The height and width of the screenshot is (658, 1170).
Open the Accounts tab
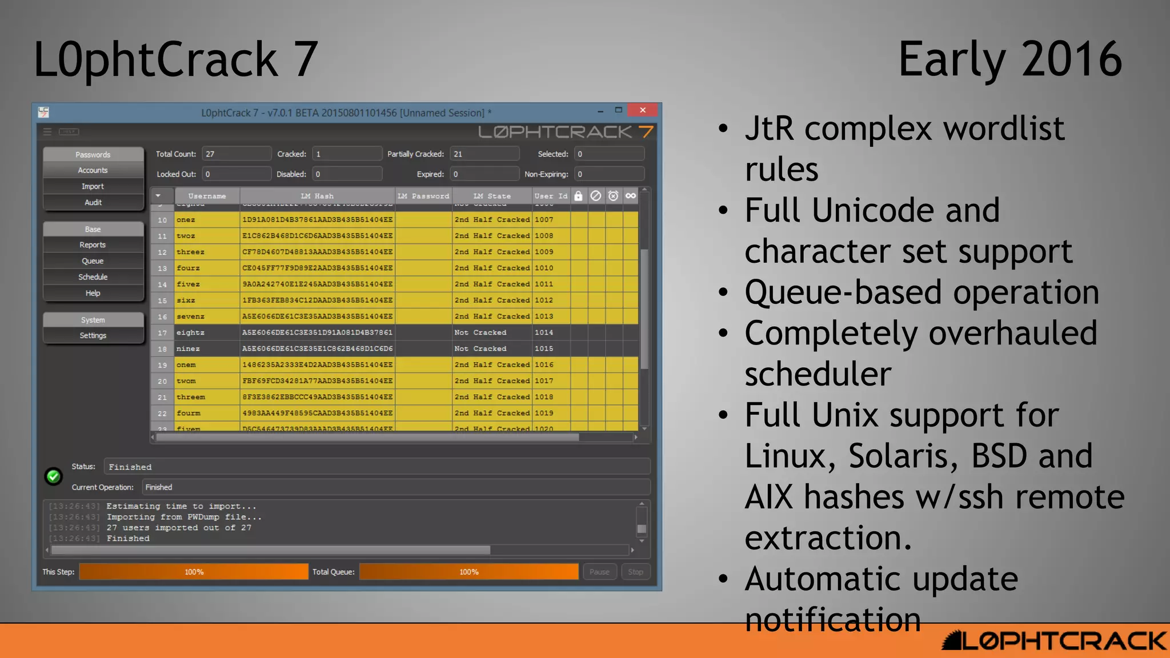tap(93, 170)
